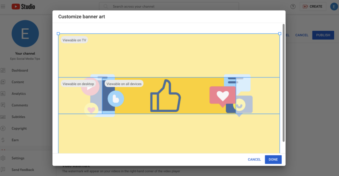The image size is (339, 176).
Task: Click the search across your channel field
Action: tap(169, 7)
